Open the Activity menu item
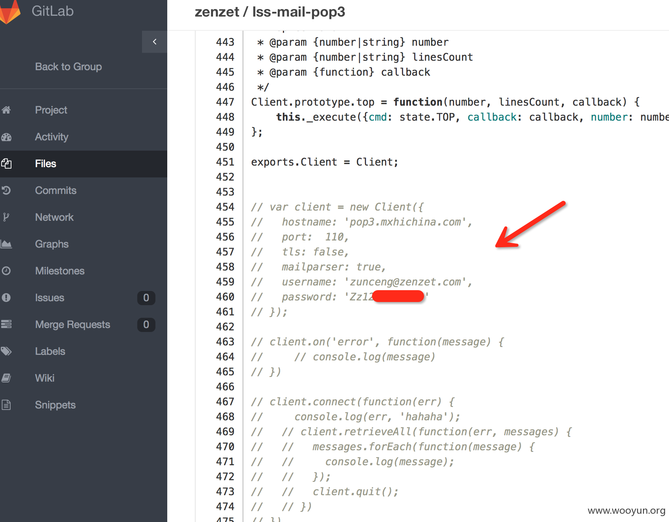Image resolution: width=669 pixels, height=522 pixels. (52, 137)
